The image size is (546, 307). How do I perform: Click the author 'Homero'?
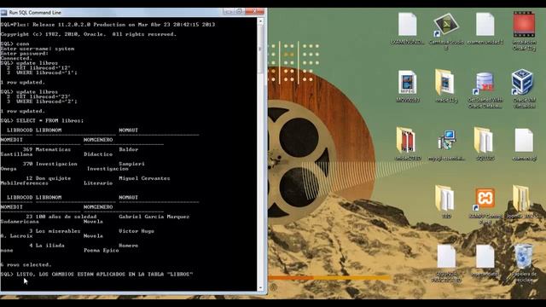128,246
